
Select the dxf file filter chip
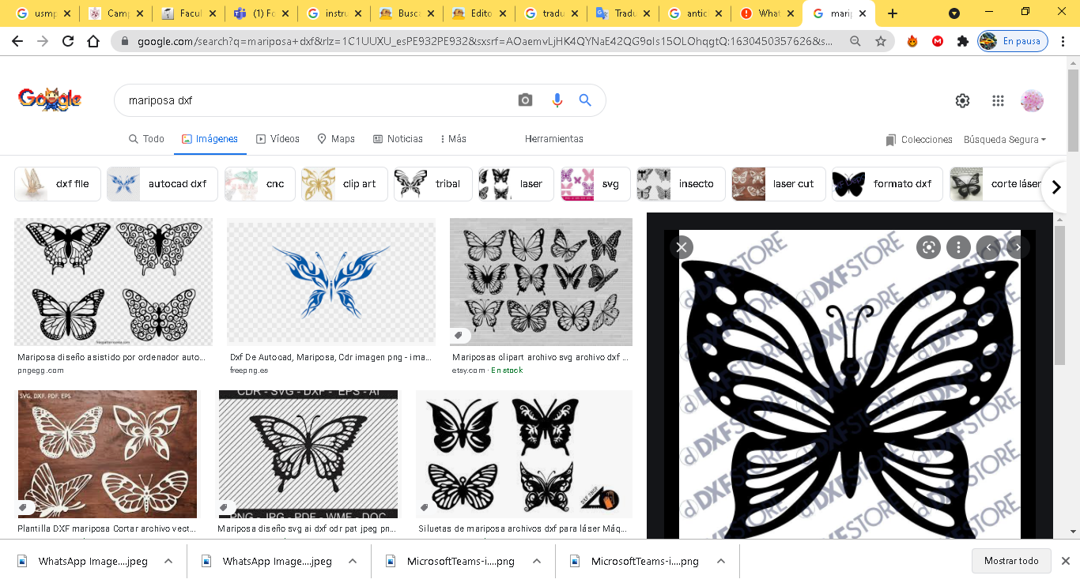(58, 184)
